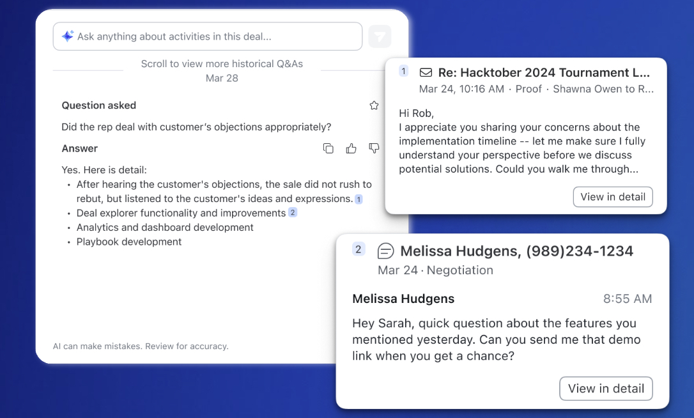Open citation 2 after 'Deal explorer functionality'

293,213
